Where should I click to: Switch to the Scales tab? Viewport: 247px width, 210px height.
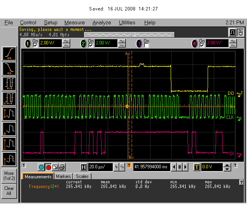pyautogui.click(x=82, y=176)
